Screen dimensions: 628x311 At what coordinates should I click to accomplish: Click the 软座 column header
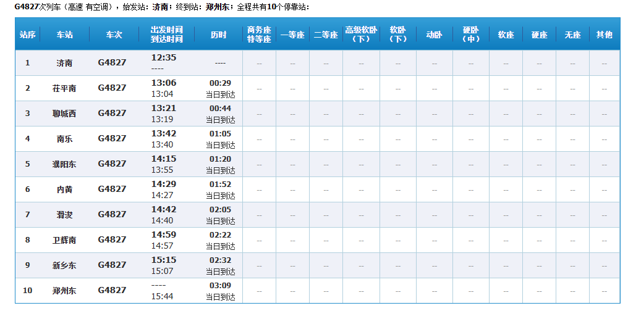(506, 35)
